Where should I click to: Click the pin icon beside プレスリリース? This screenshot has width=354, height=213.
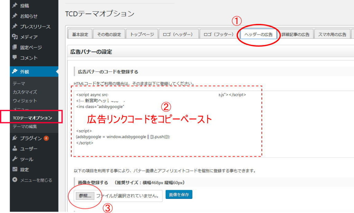click(15, 26)
